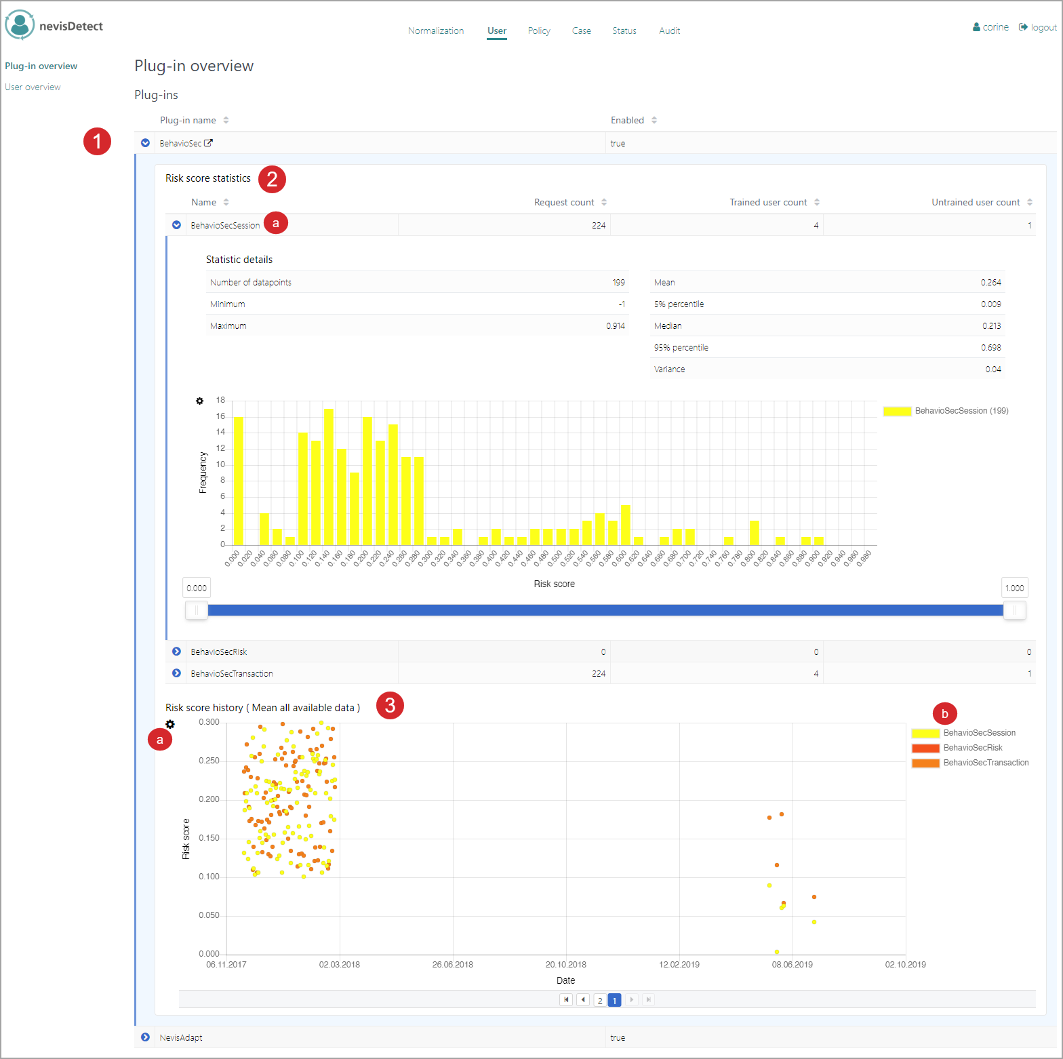Viewport: 1063px width, 1059px height.
Task: Go to the Audit tab
Action: click(x=670, y=31)
